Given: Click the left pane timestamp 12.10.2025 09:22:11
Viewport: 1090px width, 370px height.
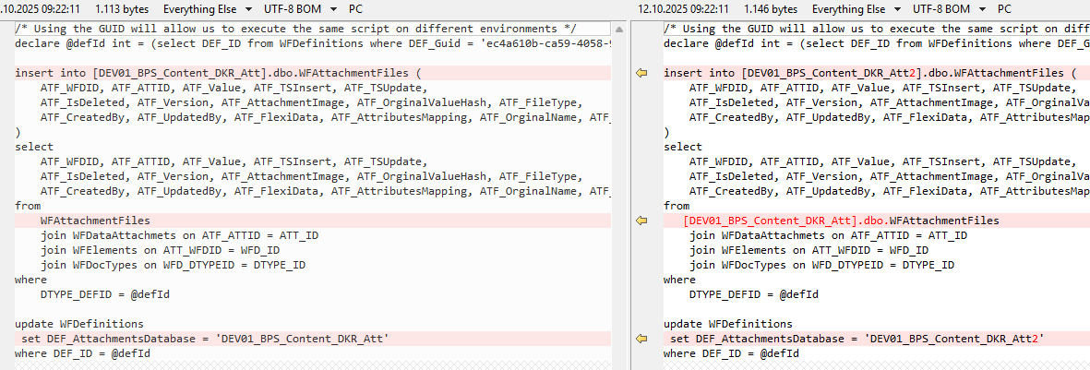Looking at the screenshot, I should tap(41, 9).
